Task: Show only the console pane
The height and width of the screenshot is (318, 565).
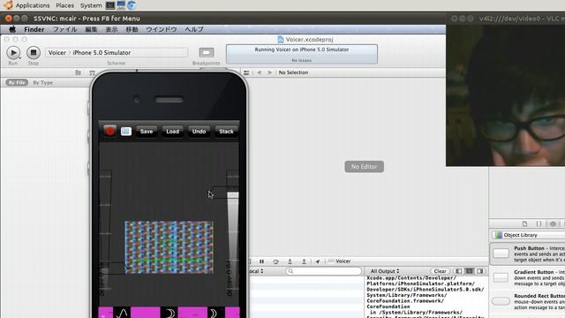Action: tap(480, 271)
